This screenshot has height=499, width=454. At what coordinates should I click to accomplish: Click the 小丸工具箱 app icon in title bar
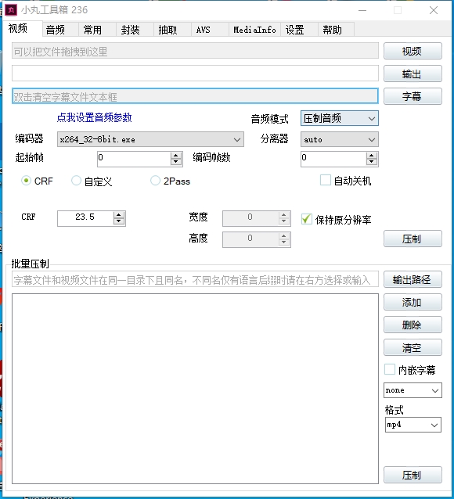(x=11, y=10)
